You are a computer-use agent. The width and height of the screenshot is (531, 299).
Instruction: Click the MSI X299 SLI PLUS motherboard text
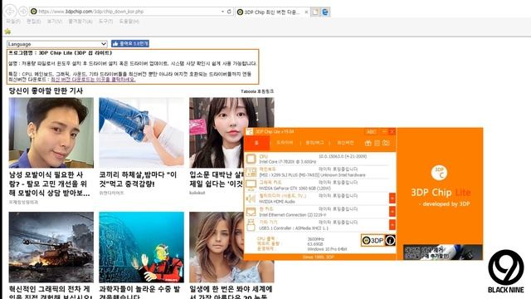[x=312, y=175]
